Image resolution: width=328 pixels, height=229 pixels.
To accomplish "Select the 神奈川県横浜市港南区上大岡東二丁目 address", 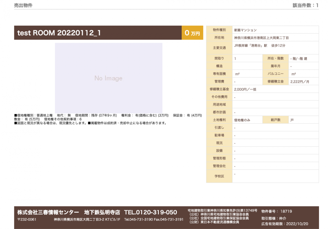I will (x=261, y=38).
